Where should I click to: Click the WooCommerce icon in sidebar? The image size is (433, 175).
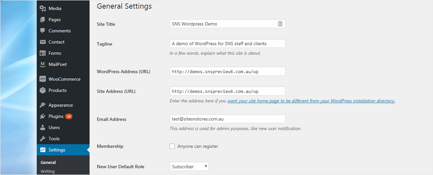[x=43, y=79]
